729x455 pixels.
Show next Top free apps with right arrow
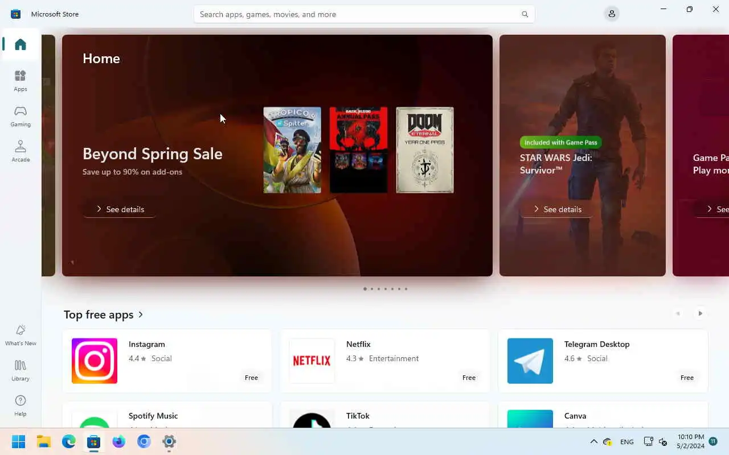(x=700, y=313)
